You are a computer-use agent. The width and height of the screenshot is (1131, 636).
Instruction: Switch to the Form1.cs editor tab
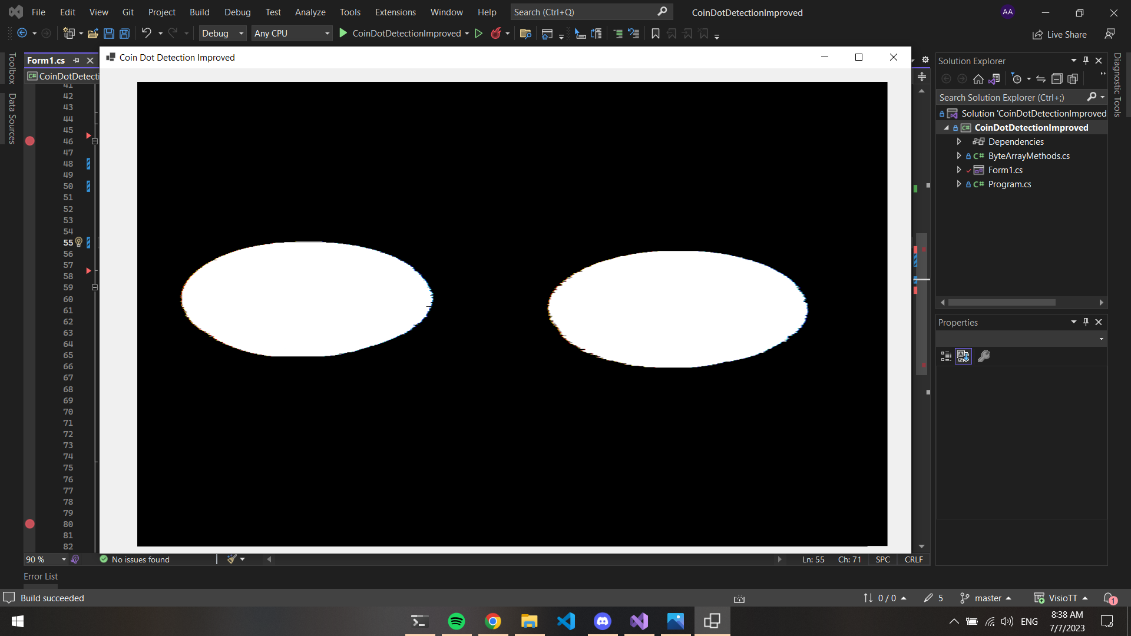(47, 60)
